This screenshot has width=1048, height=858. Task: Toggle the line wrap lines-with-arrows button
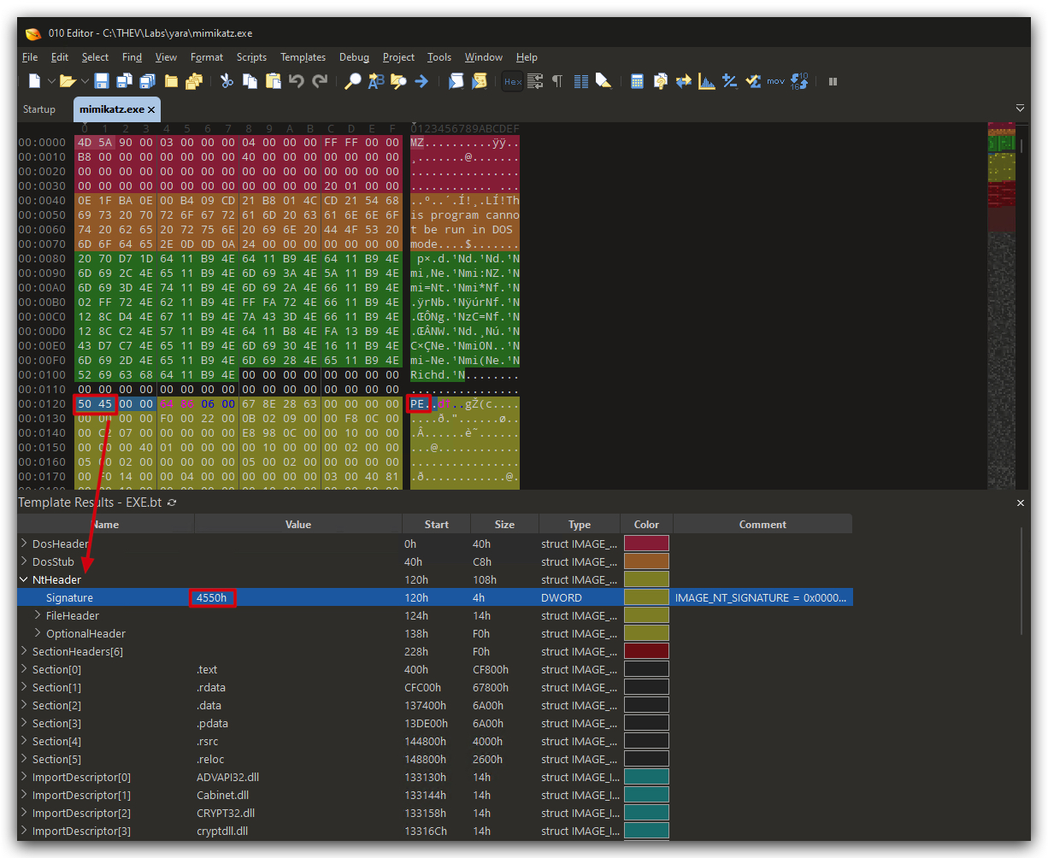click(536, 81)
